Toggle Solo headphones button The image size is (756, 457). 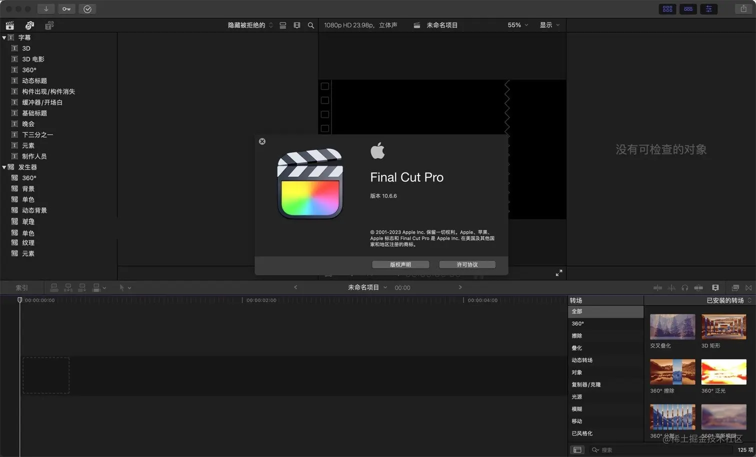point(684,287)
